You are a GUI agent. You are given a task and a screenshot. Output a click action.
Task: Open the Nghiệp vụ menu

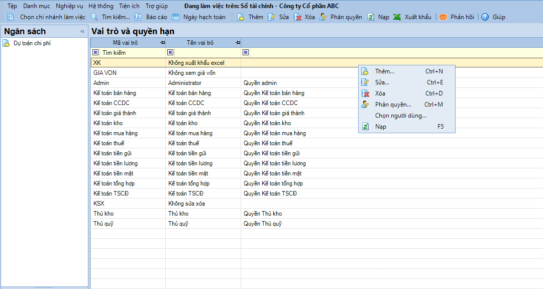(x=69, y=6)
